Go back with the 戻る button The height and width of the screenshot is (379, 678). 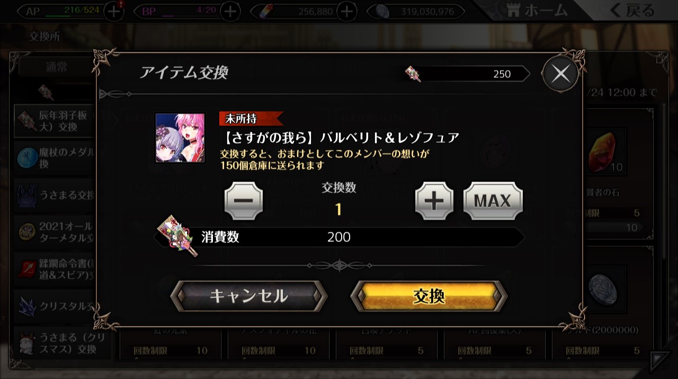pyautogui.click(x=633, y=10)
